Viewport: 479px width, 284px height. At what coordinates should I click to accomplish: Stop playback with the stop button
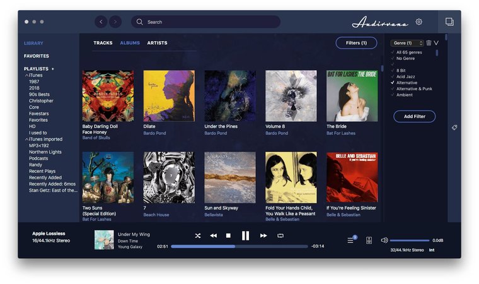click(x=228, y=235)
